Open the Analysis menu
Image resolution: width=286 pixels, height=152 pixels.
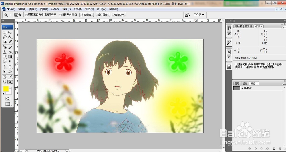[x=78, y=9]
